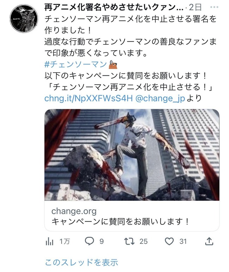Tap the 31 likes count

(183, 241)
